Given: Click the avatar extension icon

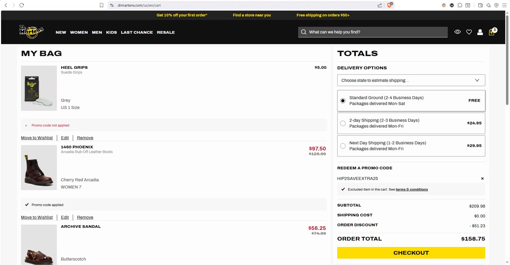Looking at the screenshot, I should pyautogui.click(x=444, y=5).
